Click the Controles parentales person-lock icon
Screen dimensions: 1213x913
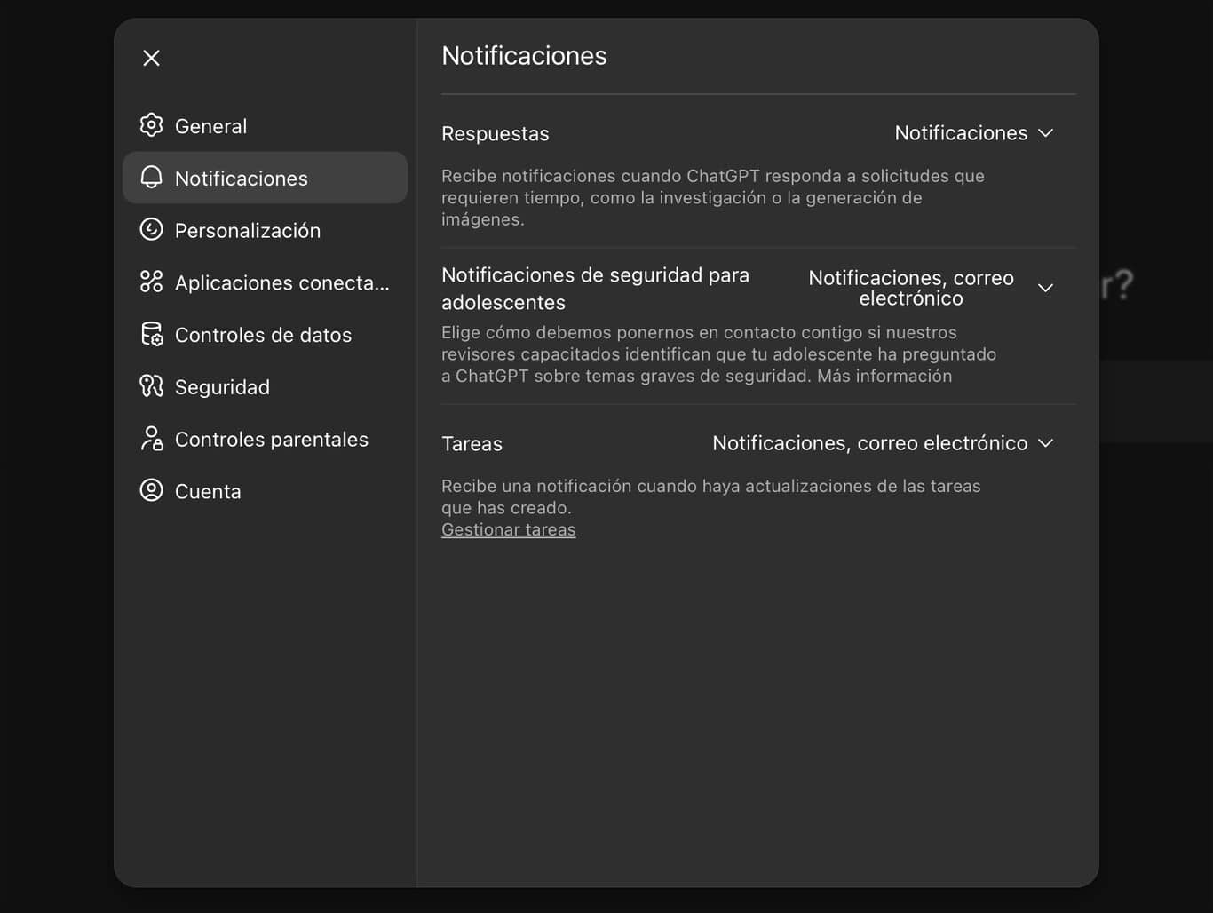point(152,439)
